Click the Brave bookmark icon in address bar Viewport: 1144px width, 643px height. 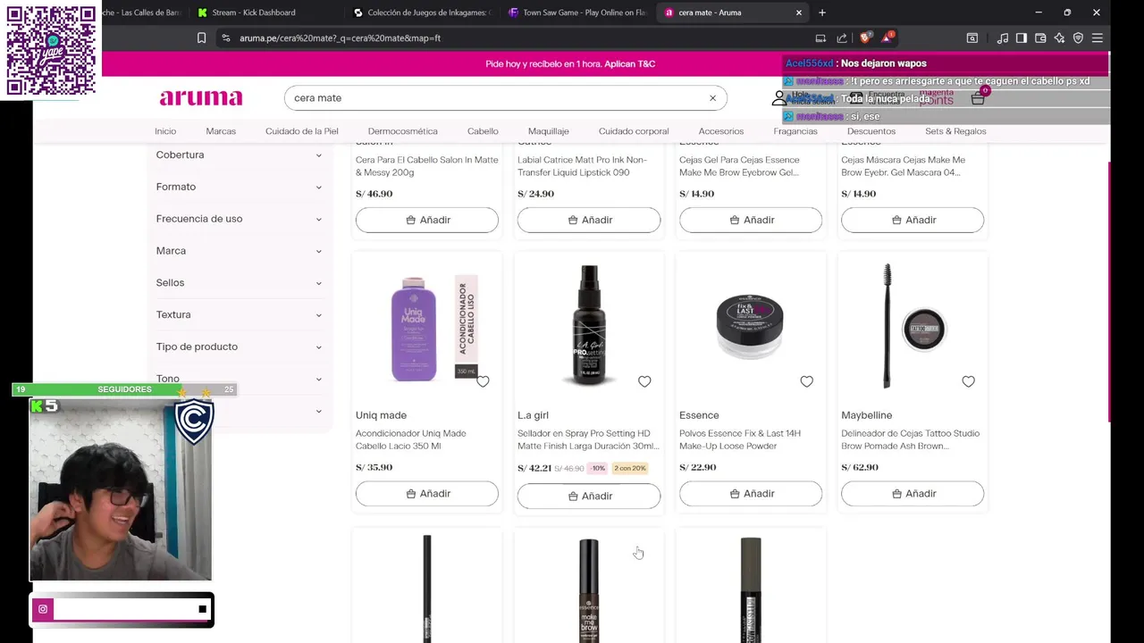(x=202, y=38)
